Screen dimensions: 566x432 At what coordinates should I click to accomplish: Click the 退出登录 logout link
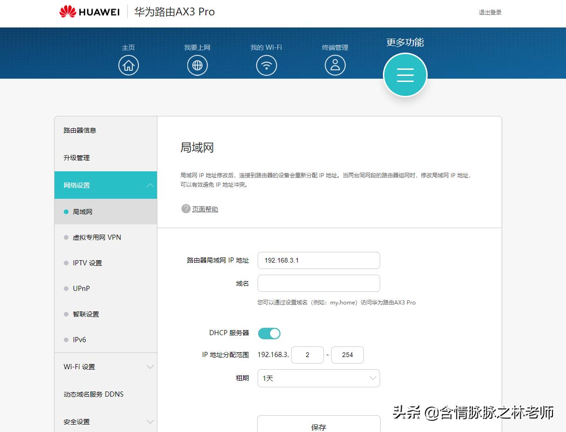click(491, 12)
